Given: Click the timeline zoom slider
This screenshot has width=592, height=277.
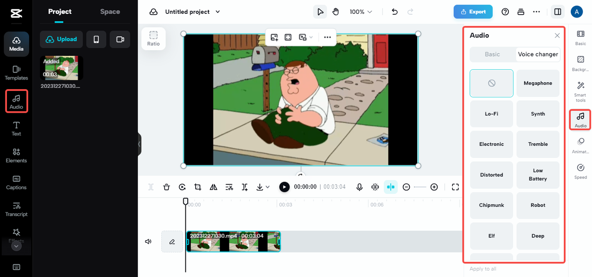Looking at the screenshot, I should [420, 187].
